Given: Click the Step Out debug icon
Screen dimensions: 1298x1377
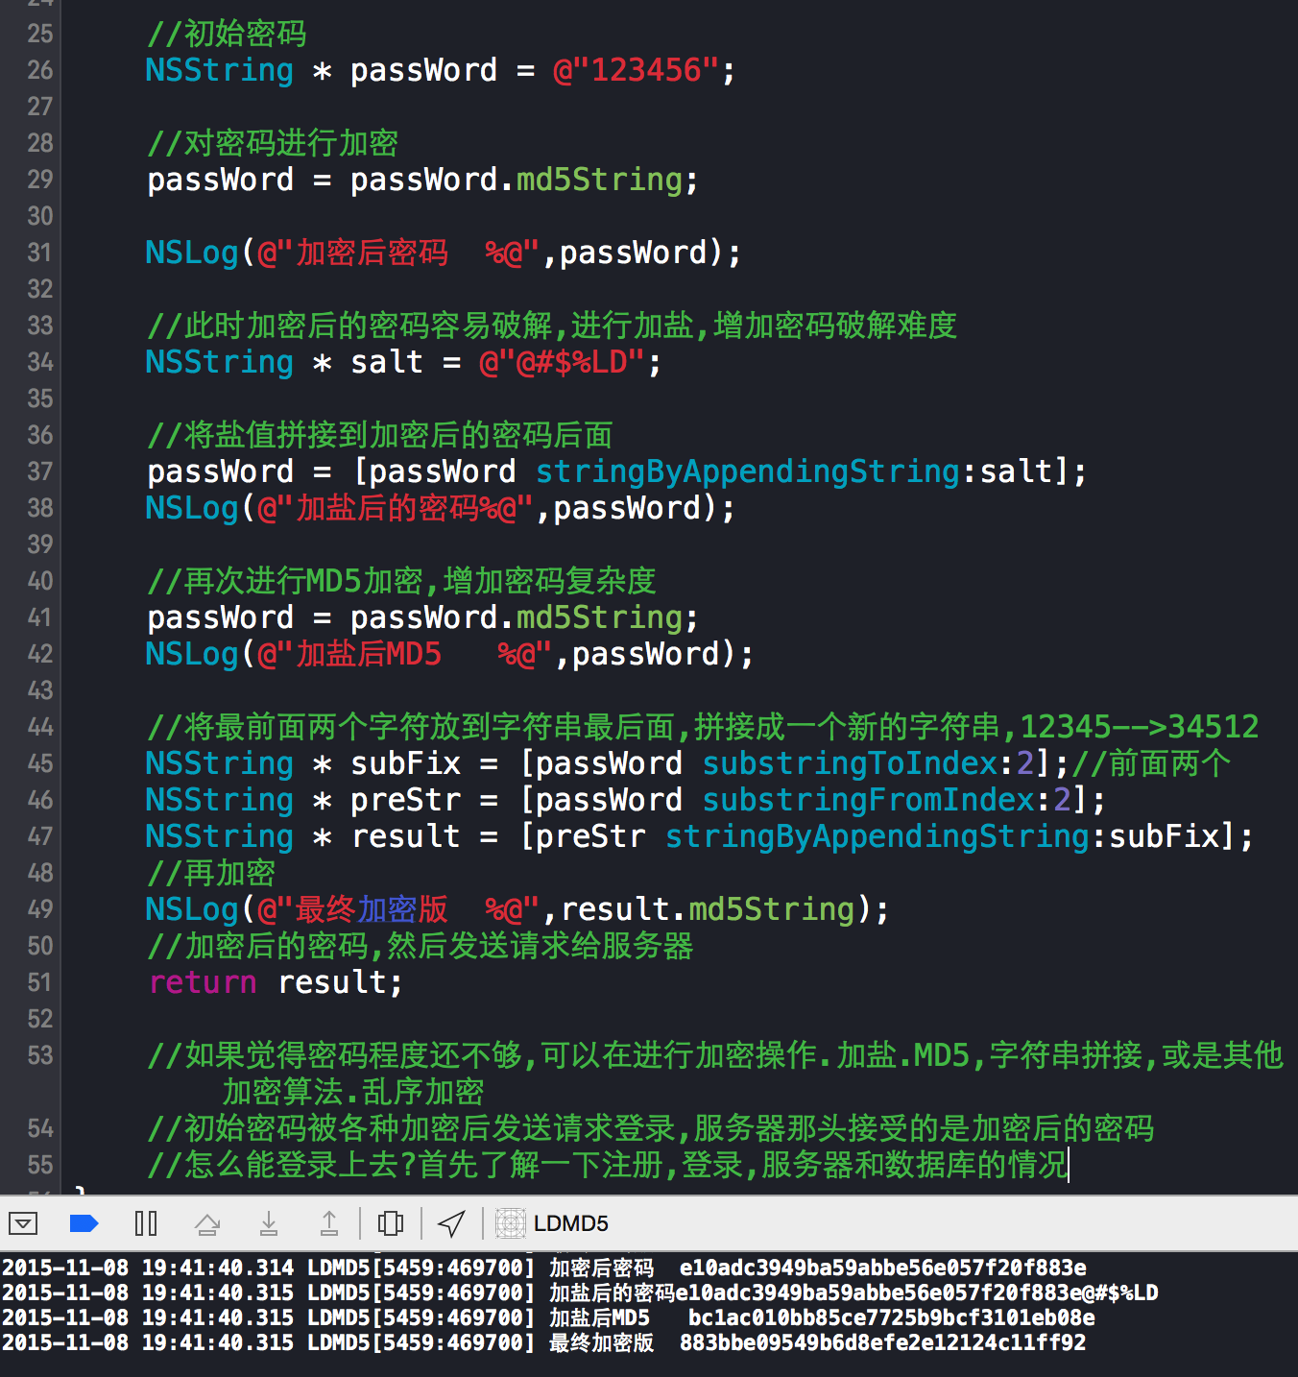Looking at the screenshot, I should point(329,1223).
